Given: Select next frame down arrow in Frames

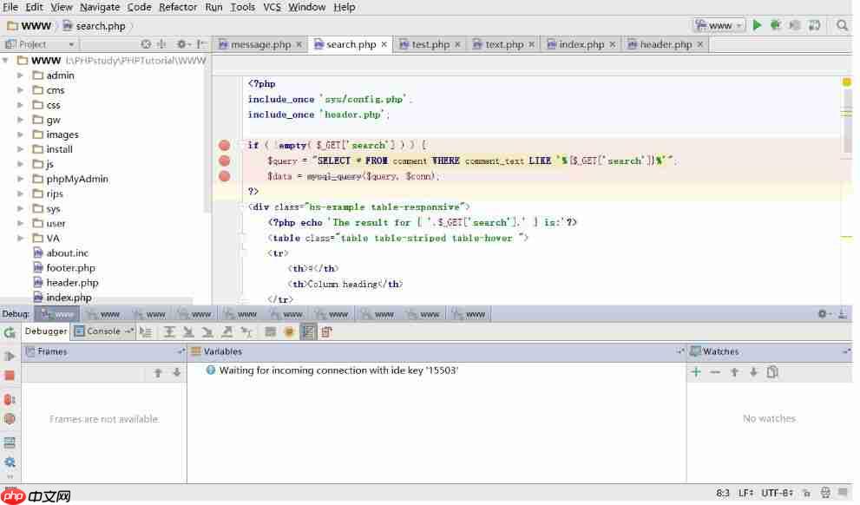Looking at the screenshot, I should click(x=177, y=373).
